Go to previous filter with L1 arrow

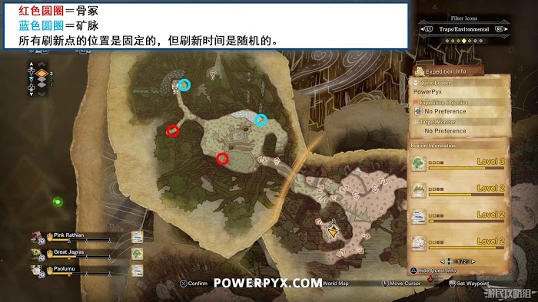[426, 29]
